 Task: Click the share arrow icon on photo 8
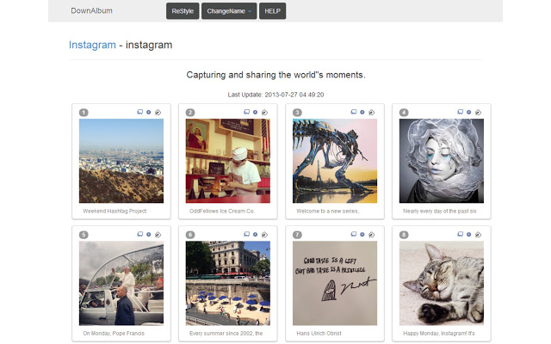pos(479,234)
